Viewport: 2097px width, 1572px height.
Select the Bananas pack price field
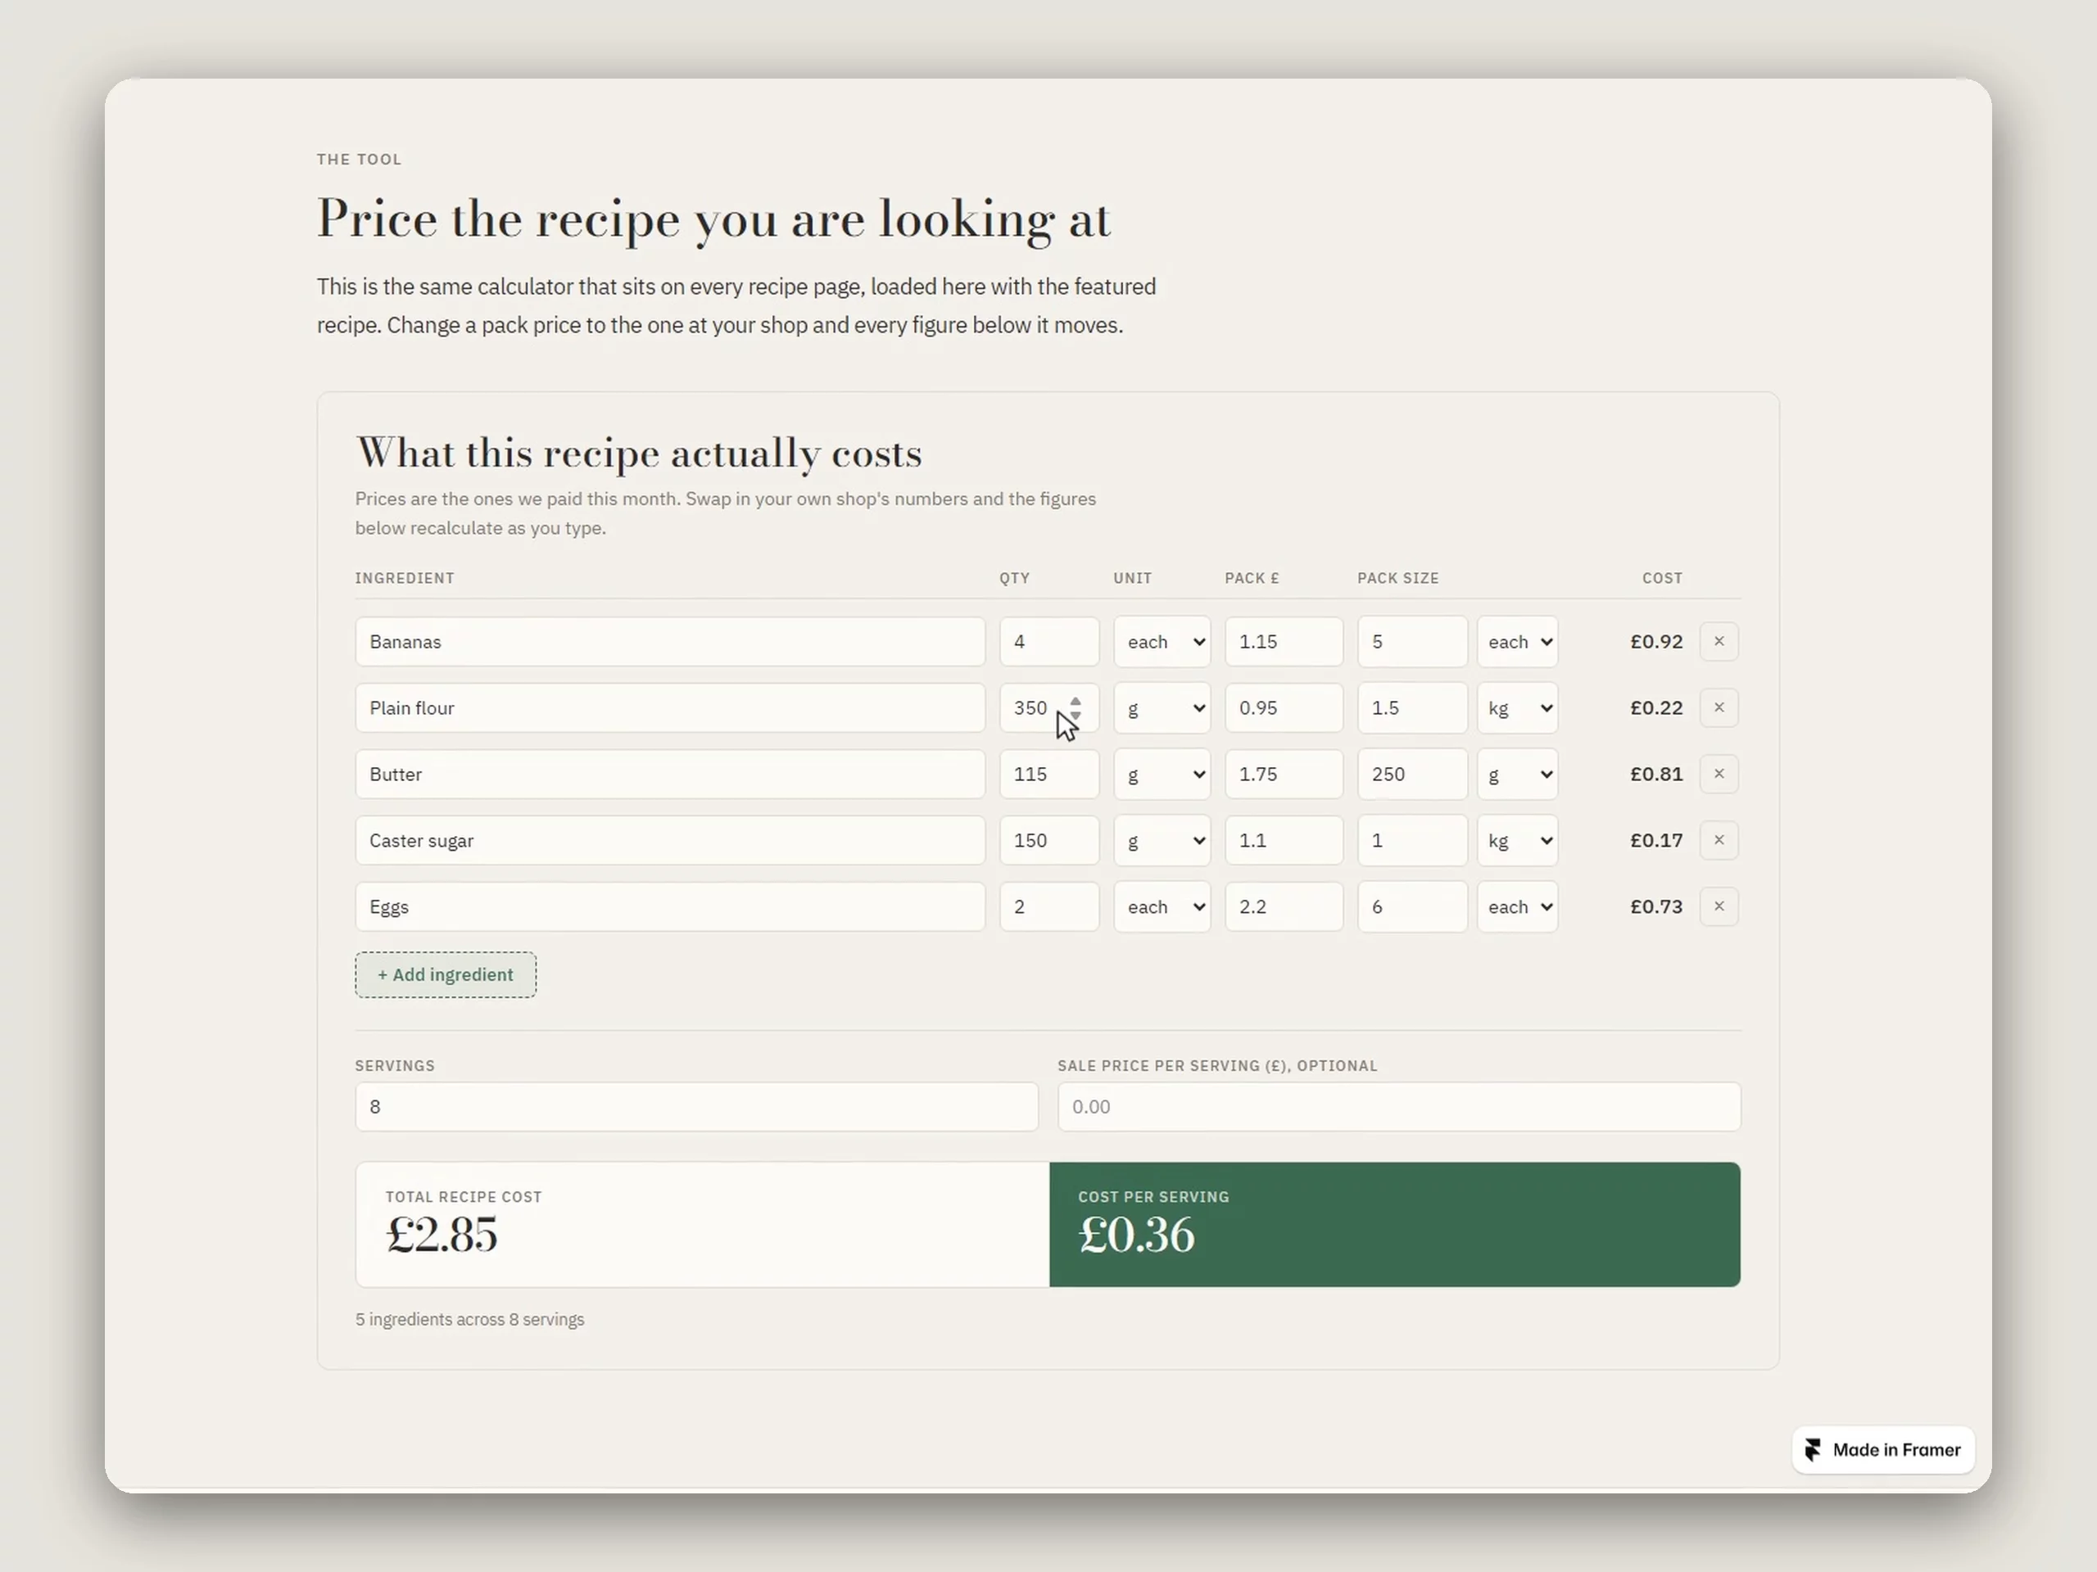pyautogui.click(x=1284, y=642)
